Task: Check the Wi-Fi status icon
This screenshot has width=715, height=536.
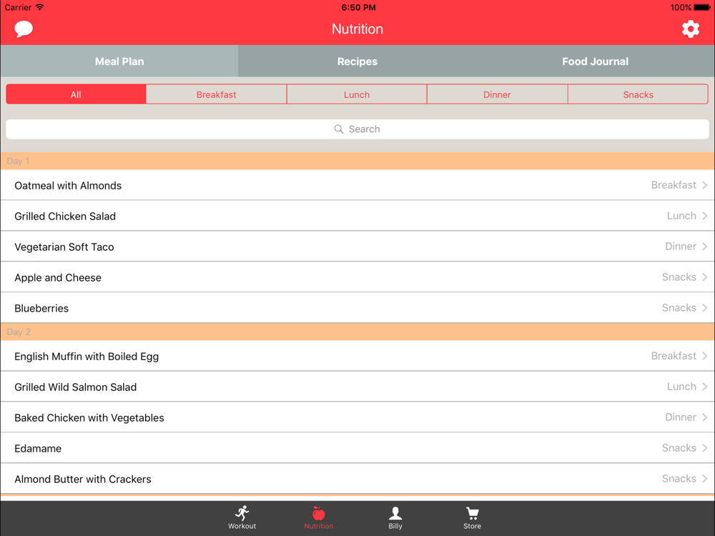Action: click(x=39, y=7)
